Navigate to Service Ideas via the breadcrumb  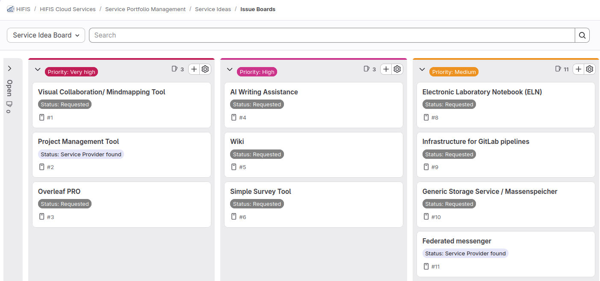click(213, 9)
